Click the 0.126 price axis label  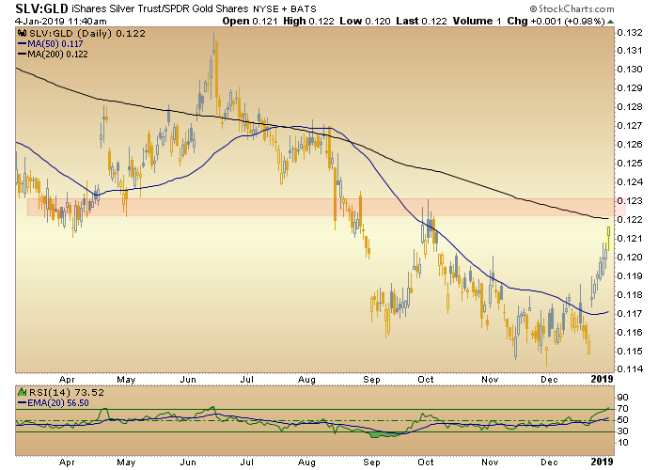630,145
